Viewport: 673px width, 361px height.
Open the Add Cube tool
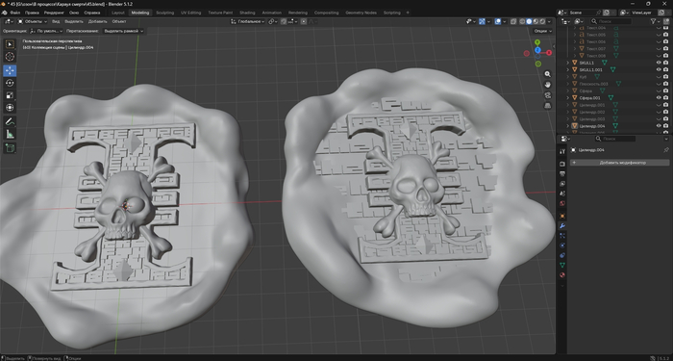[10, 148]
